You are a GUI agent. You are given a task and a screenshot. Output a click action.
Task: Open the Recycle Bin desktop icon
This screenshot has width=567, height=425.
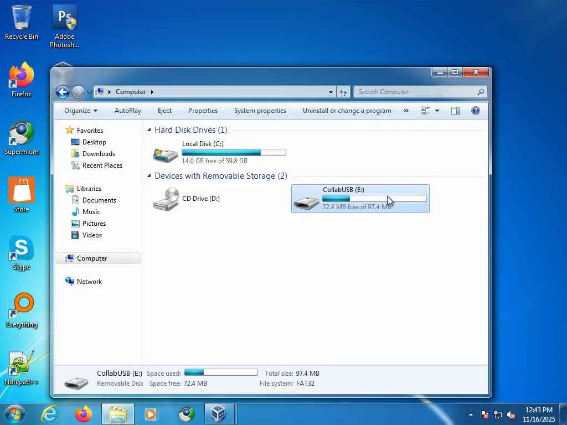pyautogui.click(x=22, y=22)
